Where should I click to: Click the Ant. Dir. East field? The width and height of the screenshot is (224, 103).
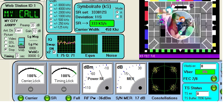(x=18, y=30)
